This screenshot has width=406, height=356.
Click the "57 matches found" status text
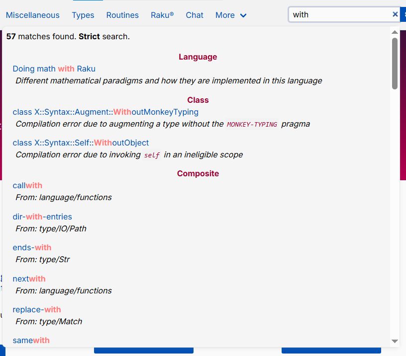pos(41,36)
